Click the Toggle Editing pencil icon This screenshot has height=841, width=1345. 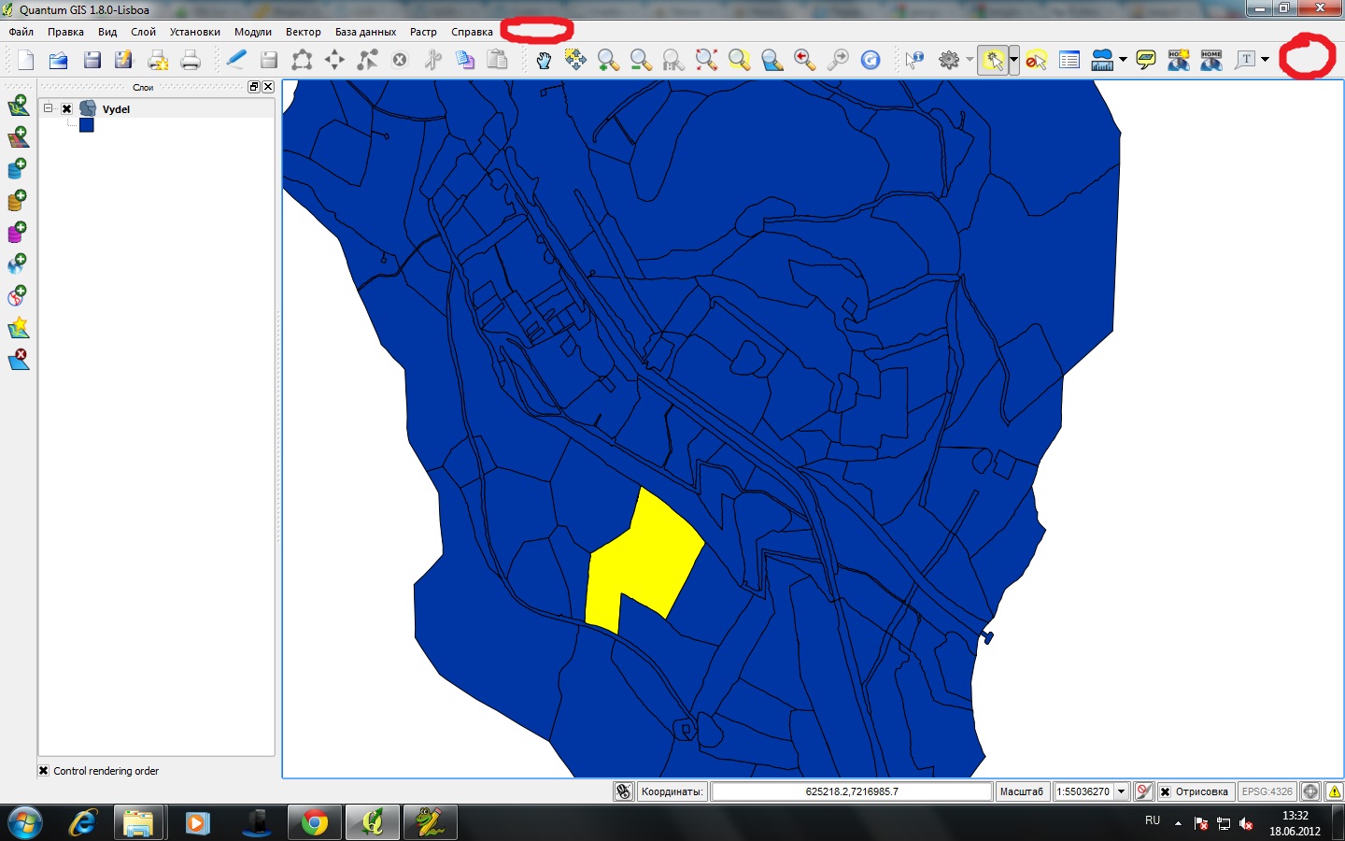236,61
